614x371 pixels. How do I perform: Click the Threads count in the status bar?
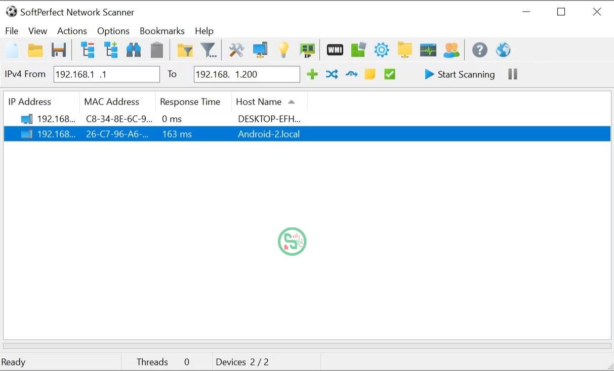pos(163,362)
